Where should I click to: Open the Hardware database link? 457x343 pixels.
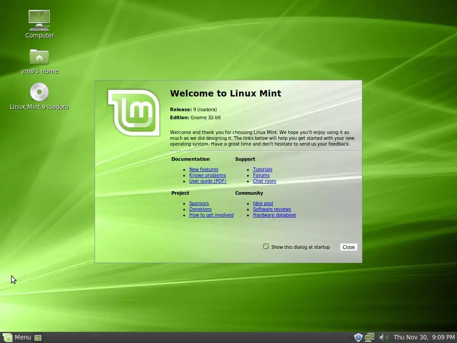[274, 215]
